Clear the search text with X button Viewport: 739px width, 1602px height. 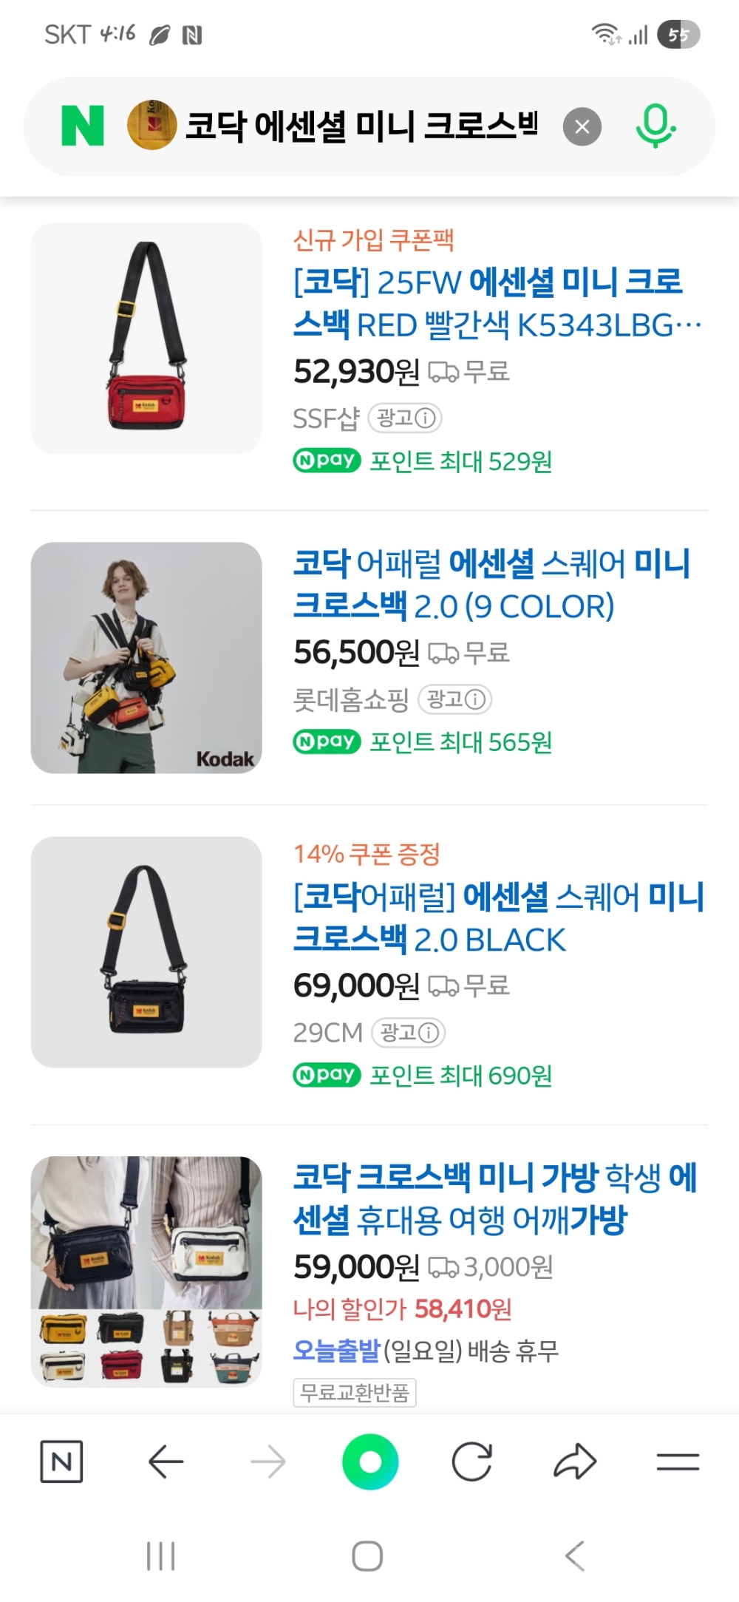(x=582, y=127)
